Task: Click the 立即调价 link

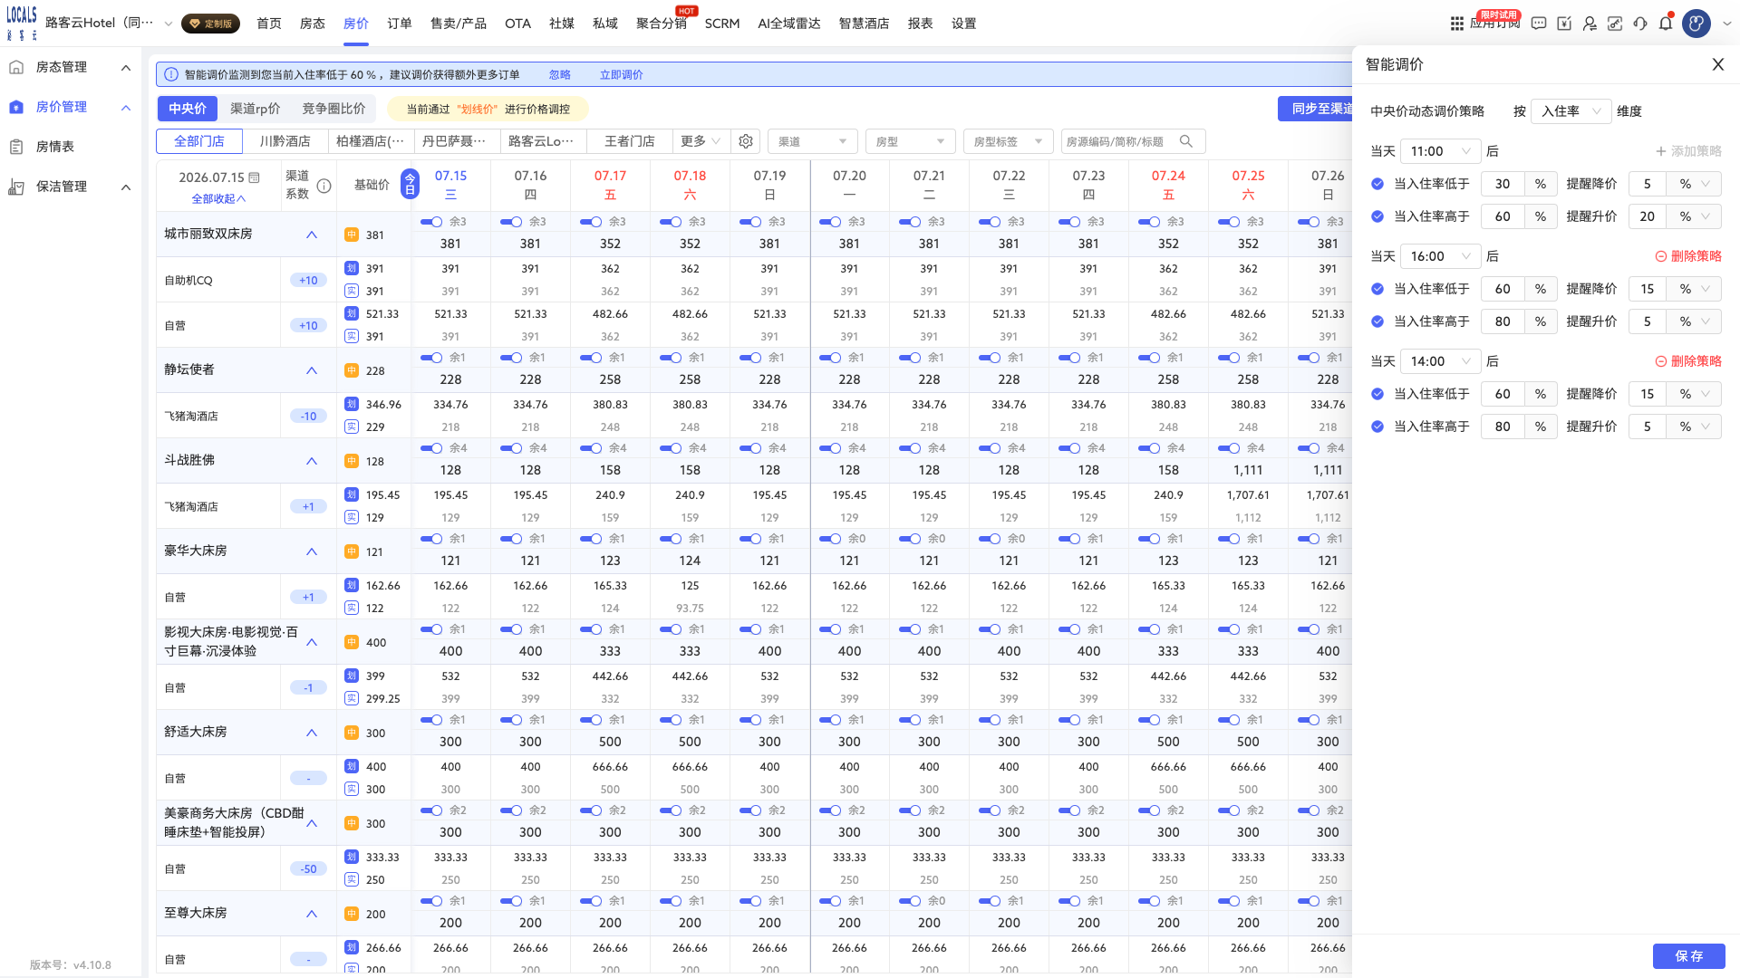Action: click(621, 75)
